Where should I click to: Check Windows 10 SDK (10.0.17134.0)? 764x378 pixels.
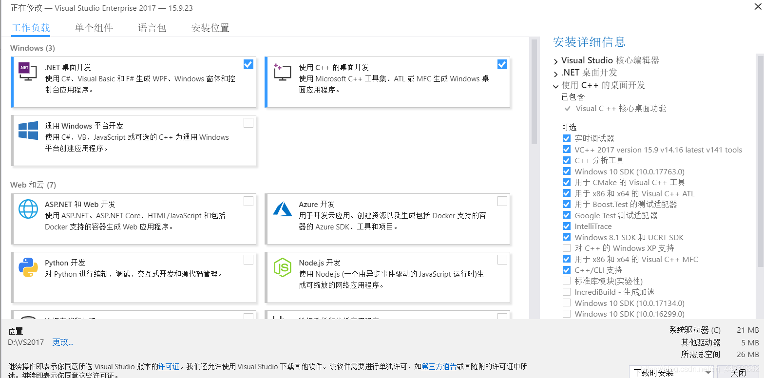point(566,303)
